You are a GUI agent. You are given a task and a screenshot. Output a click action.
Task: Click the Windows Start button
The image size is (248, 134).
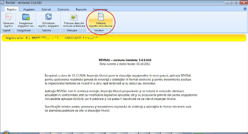point(6,133)
